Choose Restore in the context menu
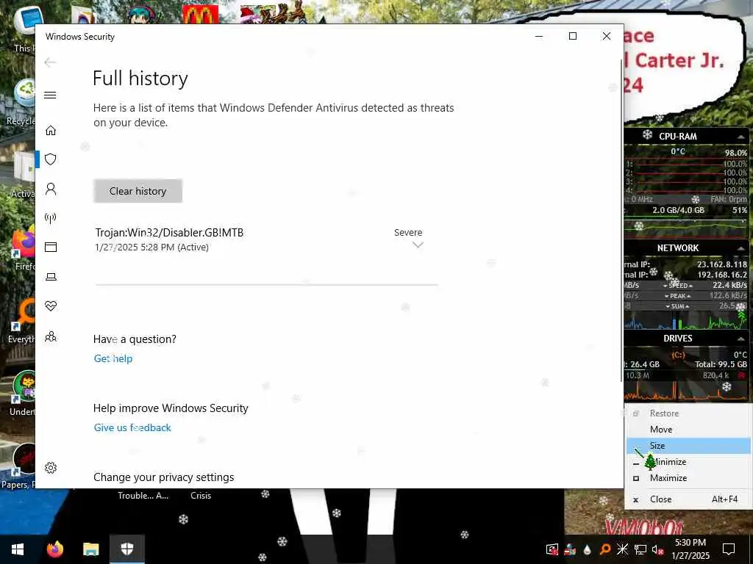Screen dimensions: 753x564 tap(688, 413)
